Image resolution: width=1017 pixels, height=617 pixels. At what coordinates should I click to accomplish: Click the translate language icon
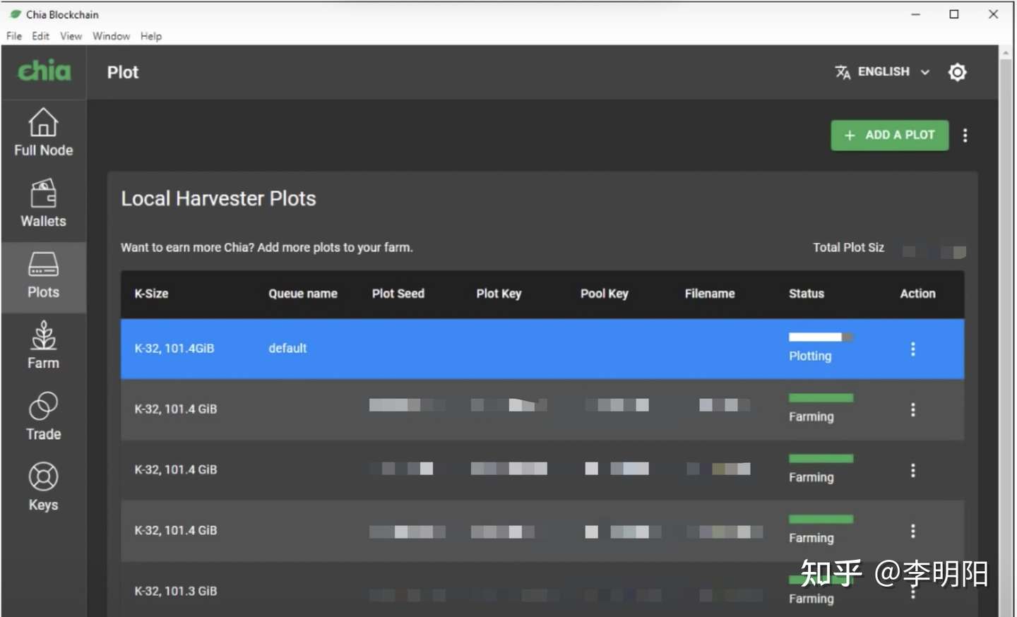843,72
